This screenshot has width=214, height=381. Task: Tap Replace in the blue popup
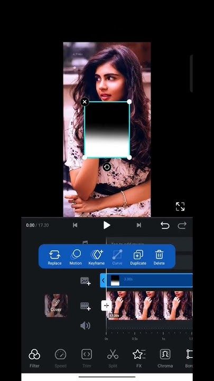54,257
